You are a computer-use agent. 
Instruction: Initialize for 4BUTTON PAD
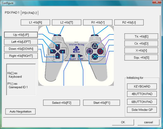(142, 94)
